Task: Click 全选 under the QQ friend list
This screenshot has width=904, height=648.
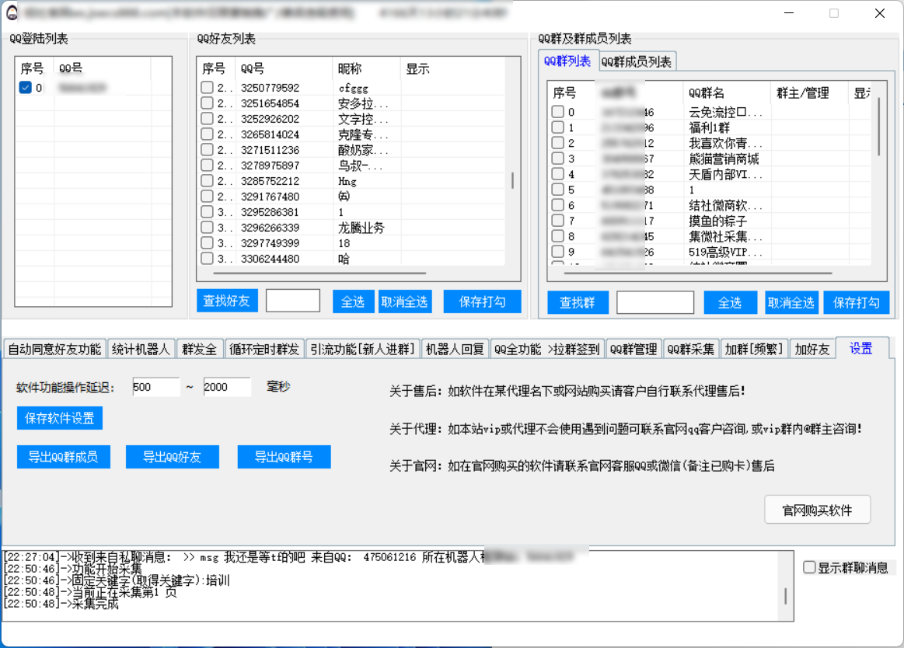Action: click(353, 301)
